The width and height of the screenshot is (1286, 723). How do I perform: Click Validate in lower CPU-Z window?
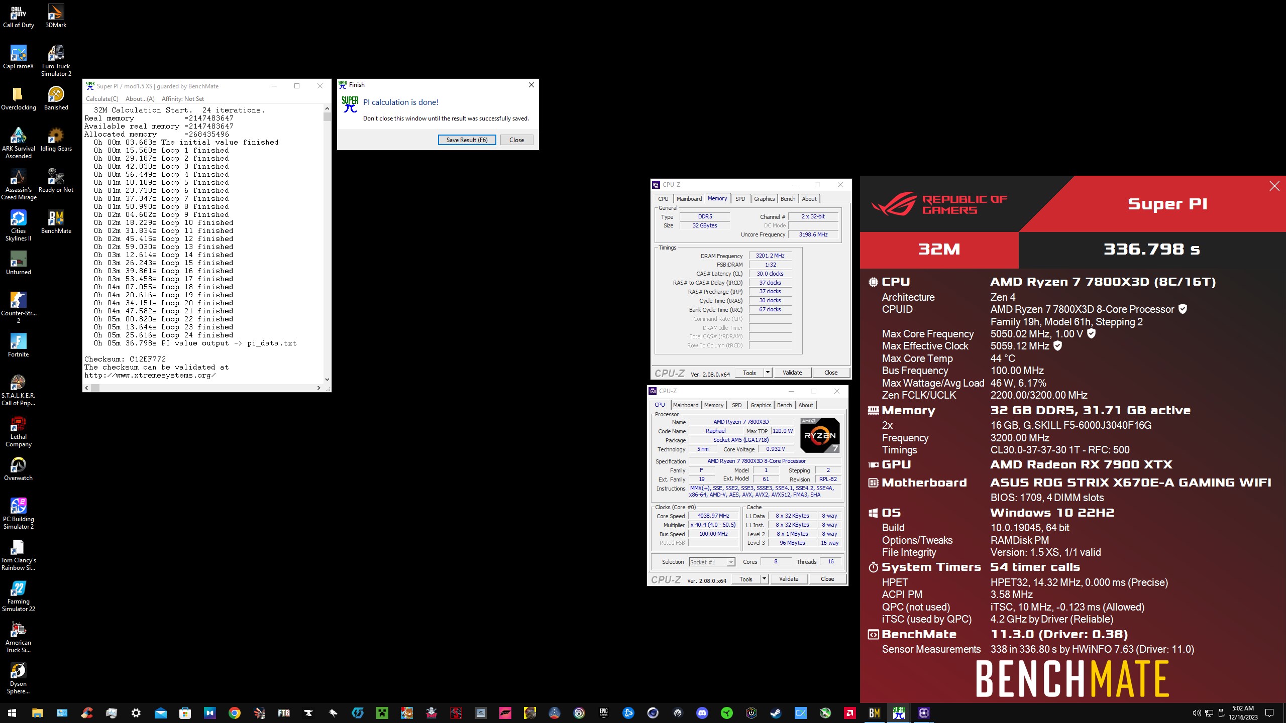point(788,579)
